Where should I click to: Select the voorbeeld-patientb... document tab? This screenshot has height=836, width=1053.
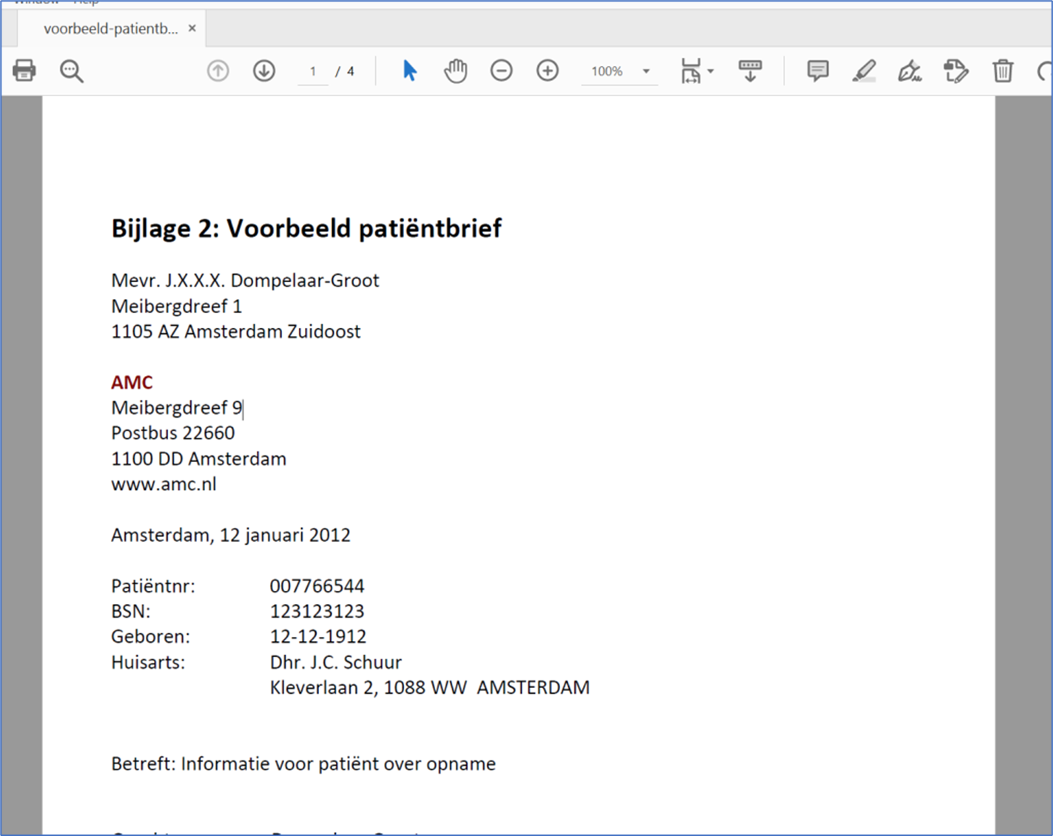click(111, 29)
